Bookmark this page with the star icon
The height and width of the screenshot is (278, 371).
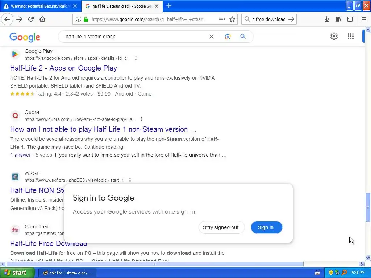point(232,19)
